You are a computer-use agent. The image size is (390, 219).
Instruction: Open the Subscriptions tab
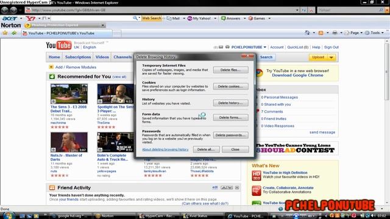pyautogui.click(x=78, y=57)
